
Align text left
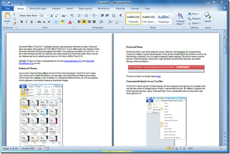click(x=79, y=22)
